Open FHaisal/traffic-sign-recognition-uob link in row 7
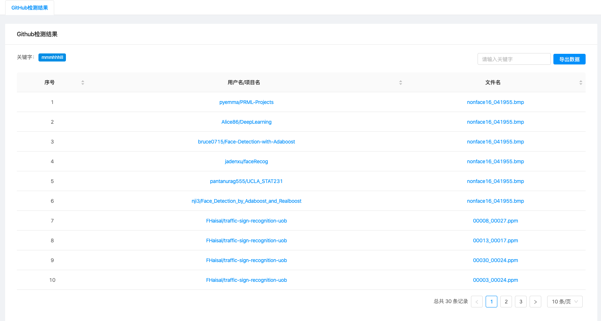Image resolution: width=601 pixels, height=321 pixels. point(246,221)
